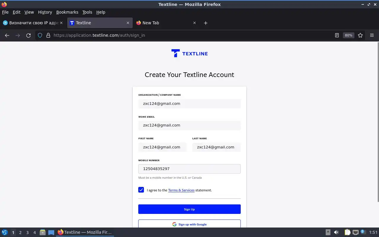Open Firefox hamburger application menu

pos(372,35)
